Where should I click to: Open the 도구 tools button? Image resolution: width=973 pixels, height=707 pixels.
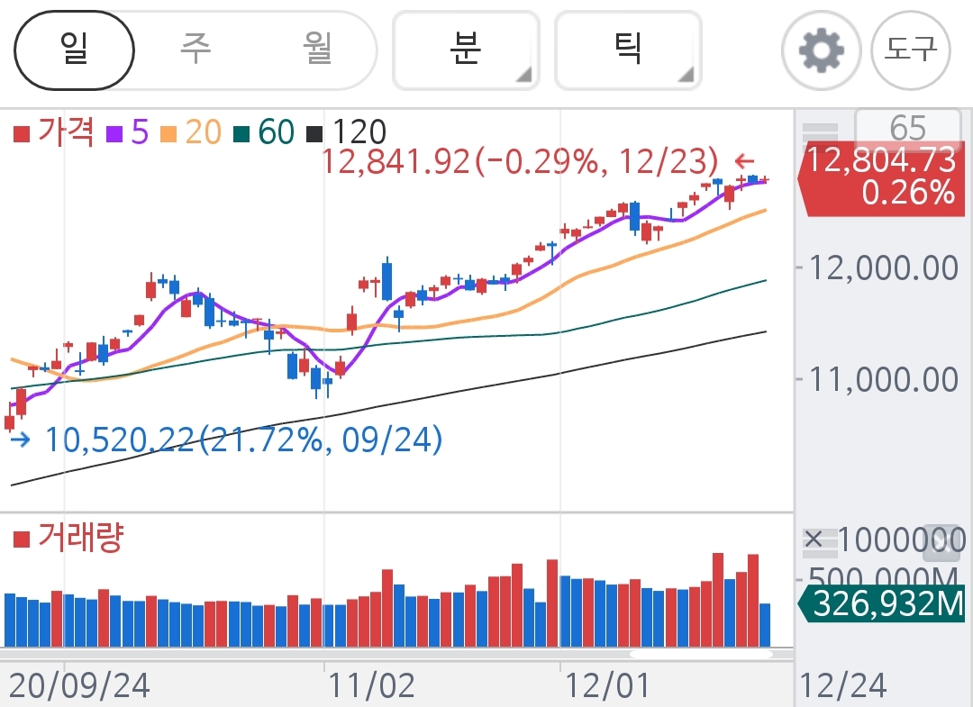point(910,50)
